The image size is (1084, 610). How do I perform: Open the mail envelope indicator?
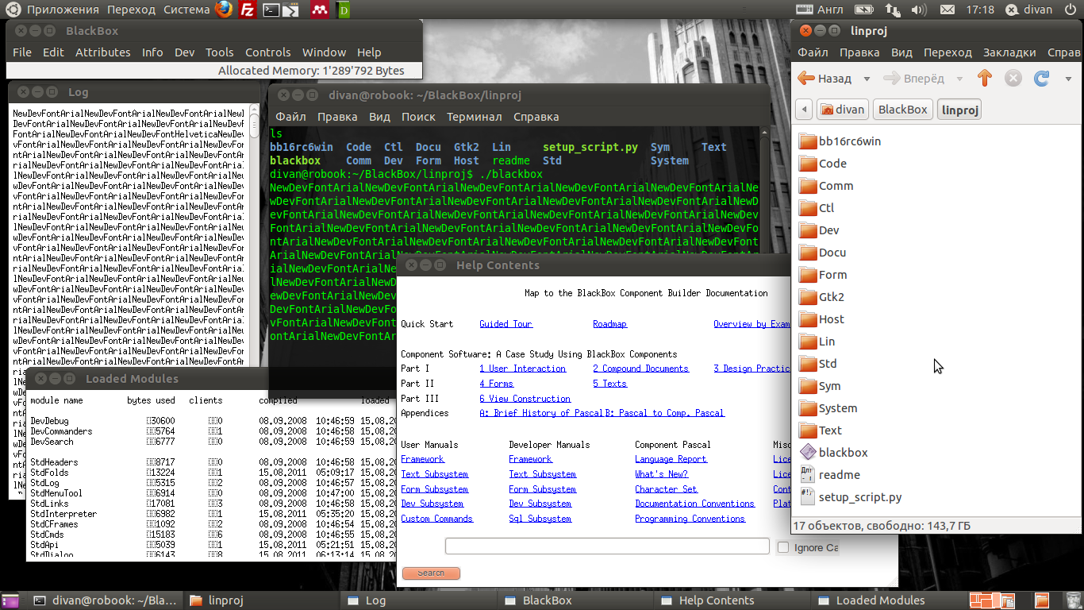[x=947, y=10]
